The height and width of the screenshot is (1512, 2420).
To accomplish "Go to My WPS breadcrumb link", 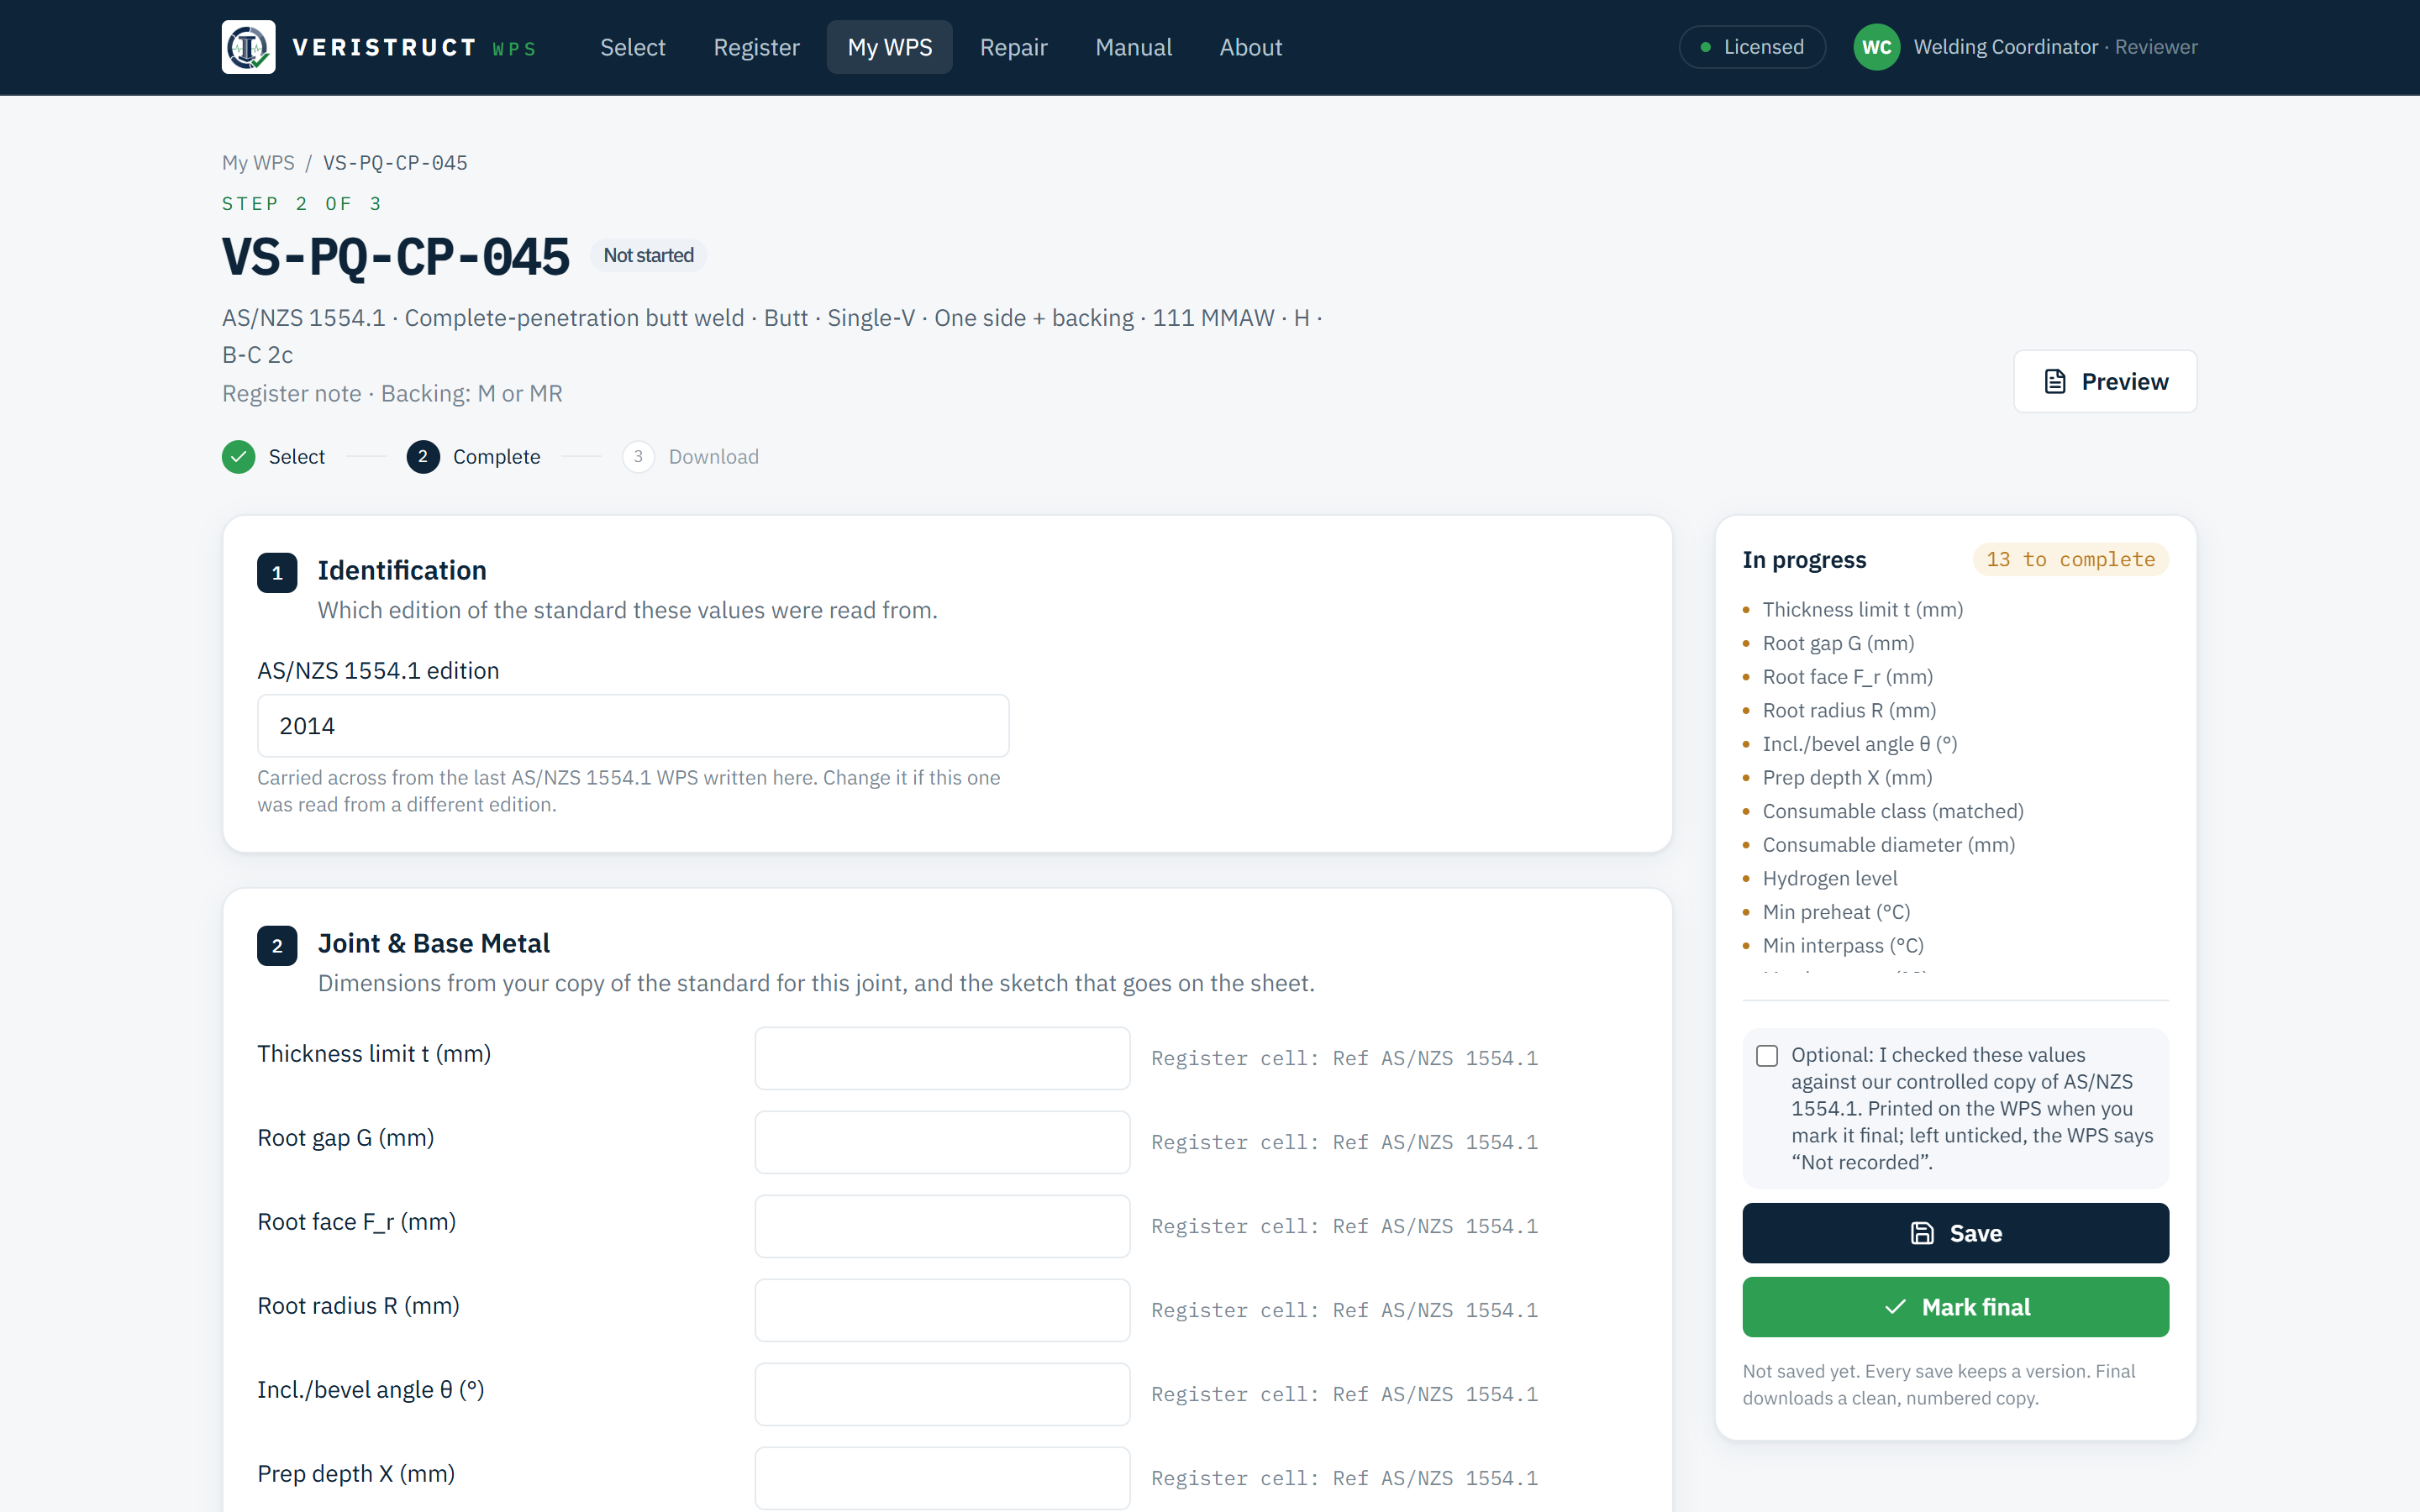I will click(258, 163).
